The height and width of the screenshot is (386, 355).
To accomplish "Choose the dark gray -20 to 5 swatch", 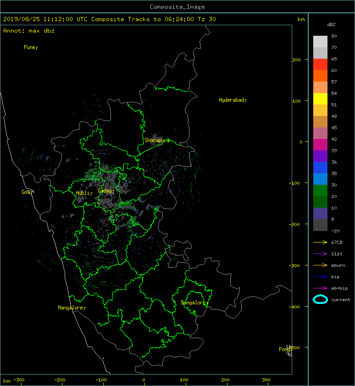I will click(x=320, y=225).
